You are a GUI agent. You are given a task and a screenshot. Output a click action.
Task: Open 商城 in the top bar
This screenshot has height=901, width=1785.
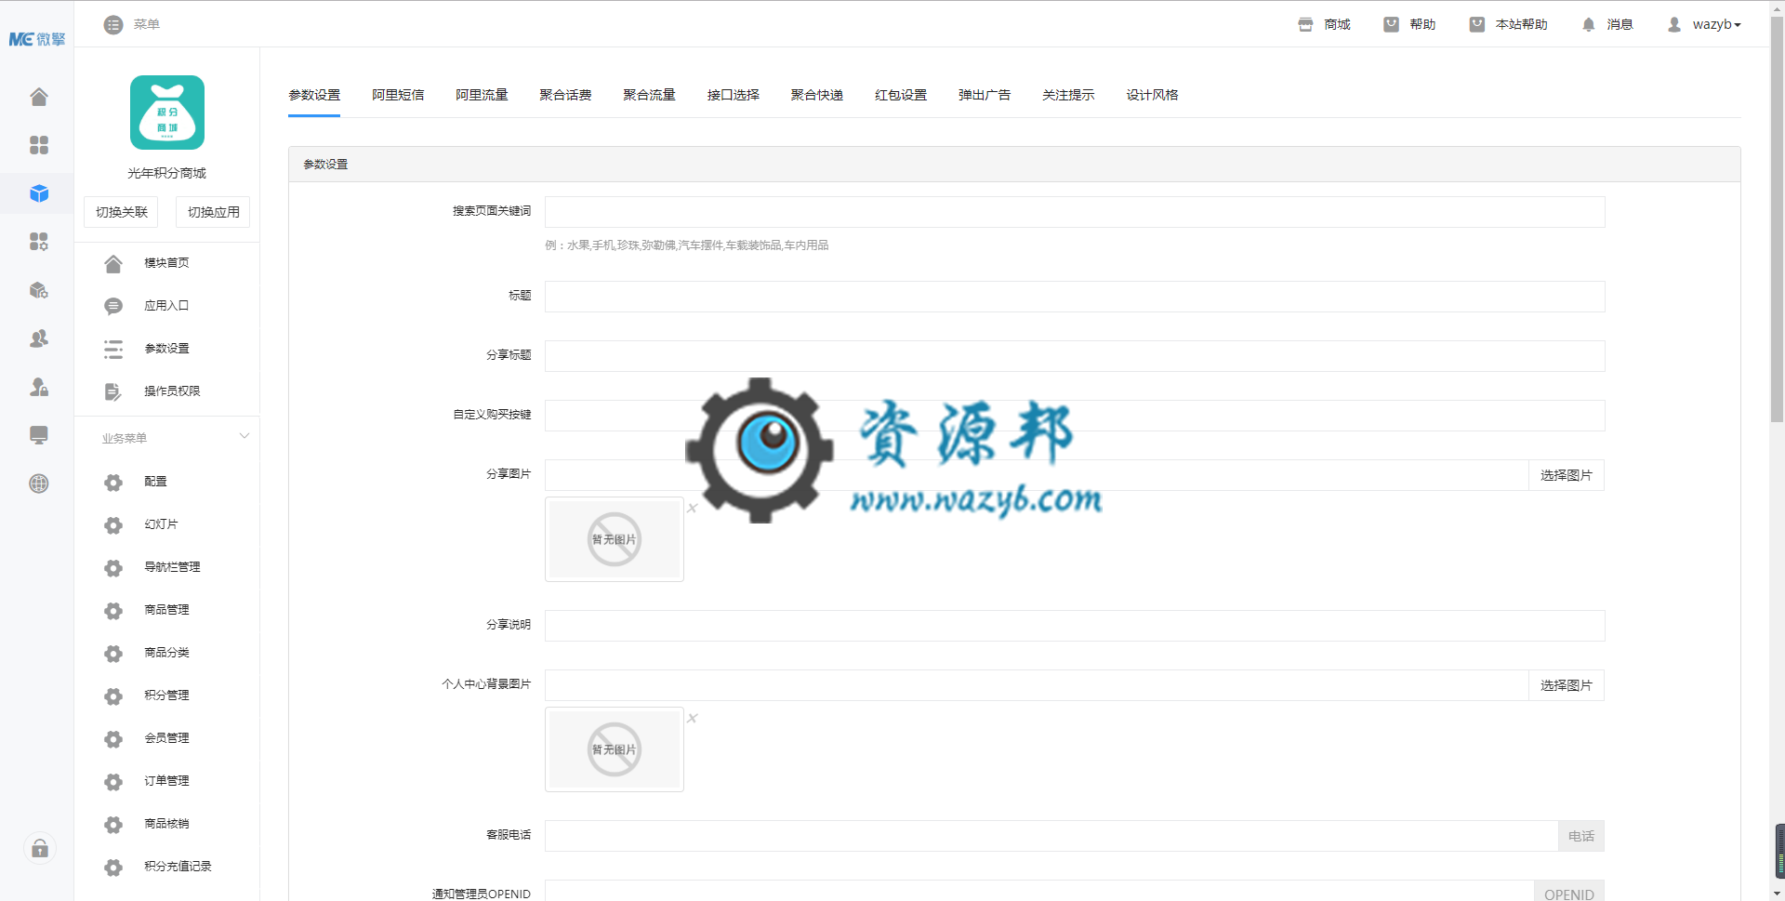point(1325,24)
